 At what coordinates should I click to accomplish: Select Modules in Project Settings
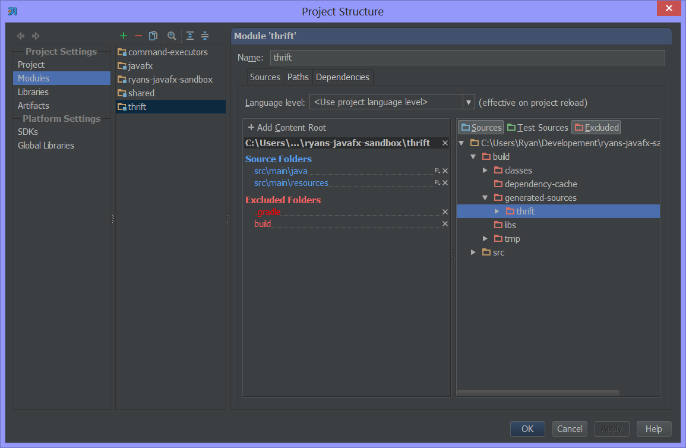tap(62, 78)
